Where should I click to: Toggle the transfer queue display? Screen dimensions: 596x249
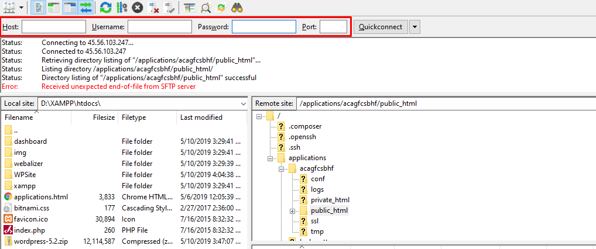point(86,7)
